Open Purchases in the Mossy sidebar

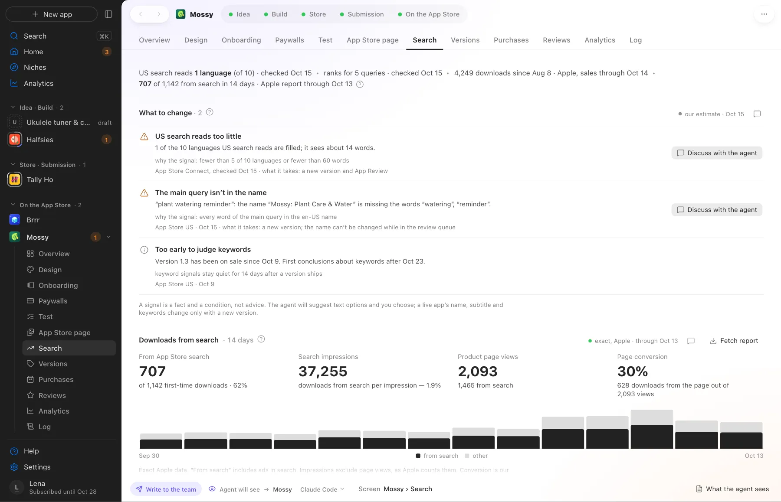click(69, 379)
